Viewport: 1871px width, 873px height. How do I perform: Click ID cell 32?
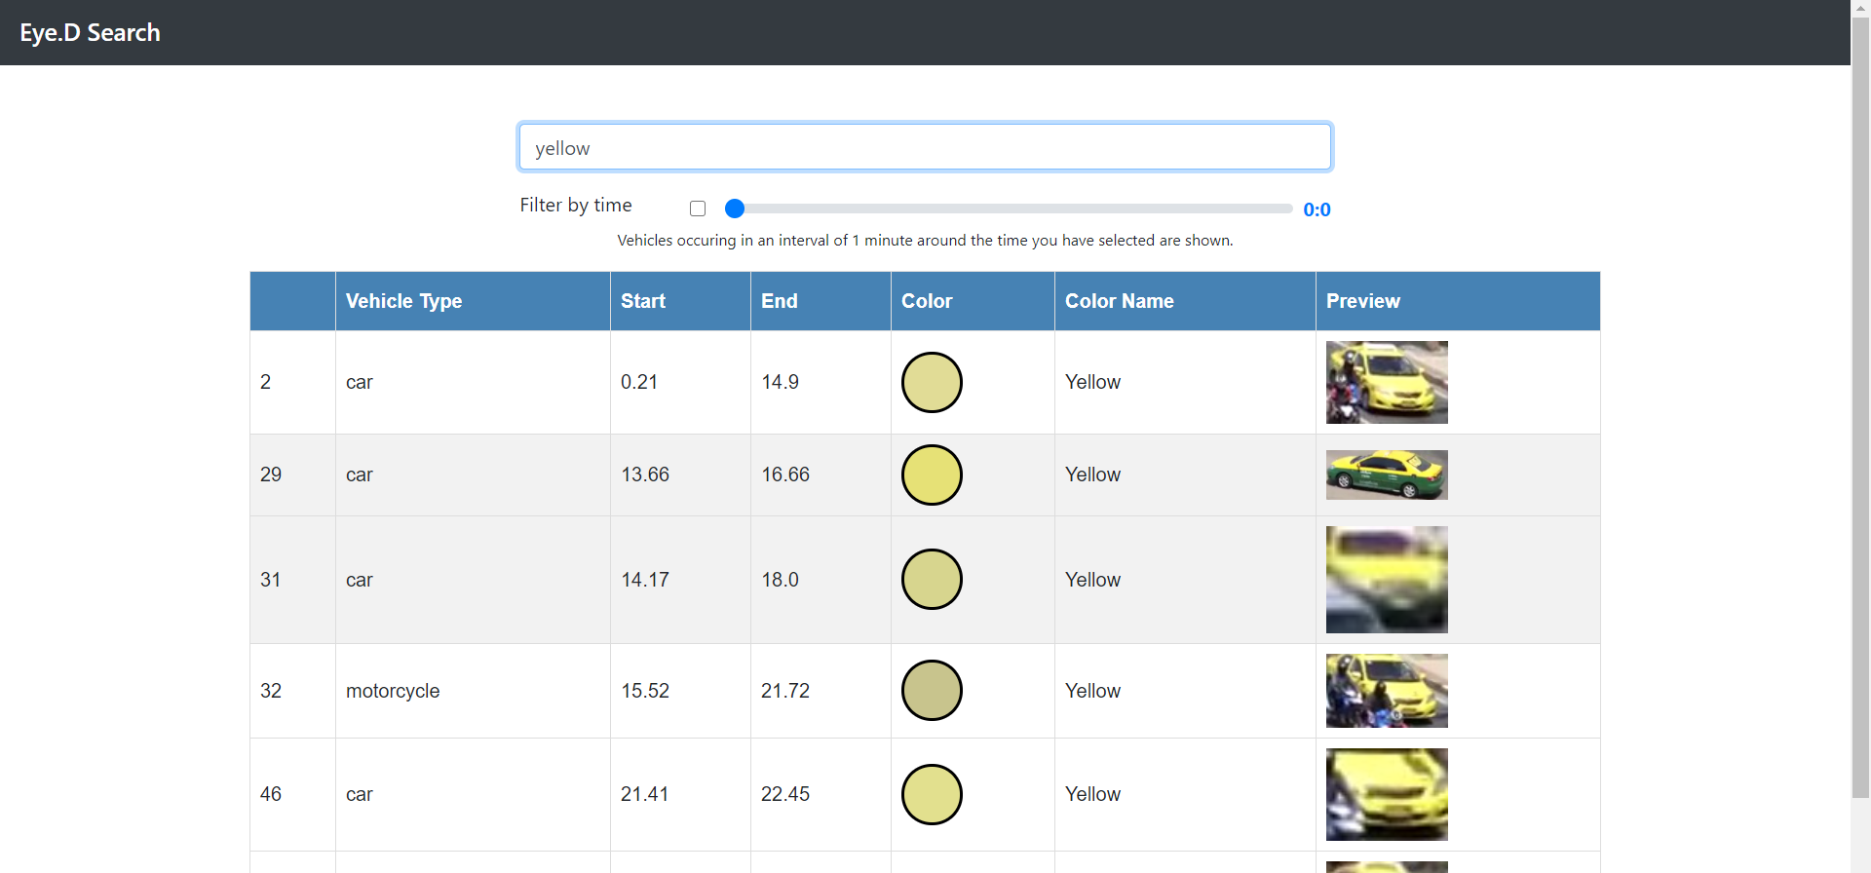292,691
